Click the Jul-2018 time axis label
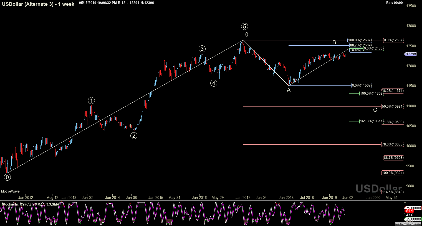422x226 pixels. 307,198
